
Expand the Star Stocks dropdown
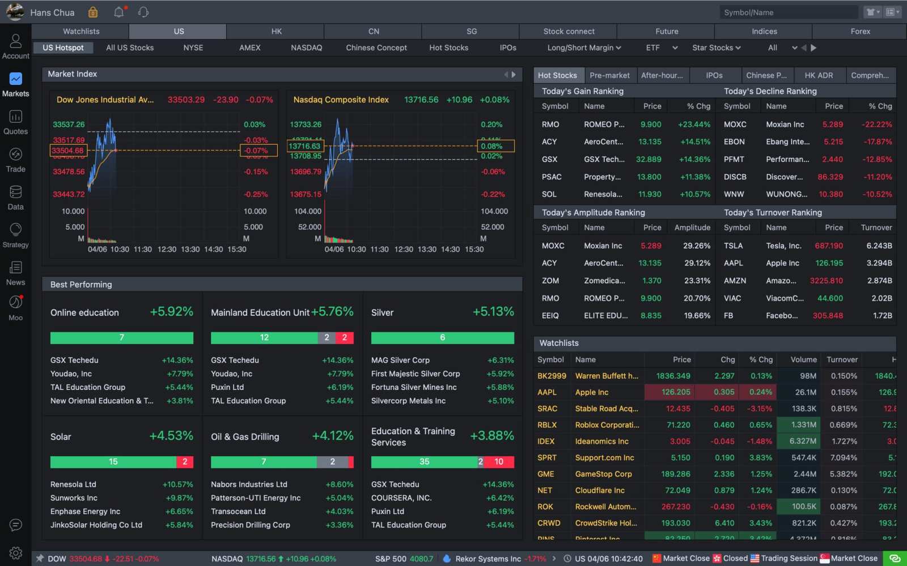717,48
